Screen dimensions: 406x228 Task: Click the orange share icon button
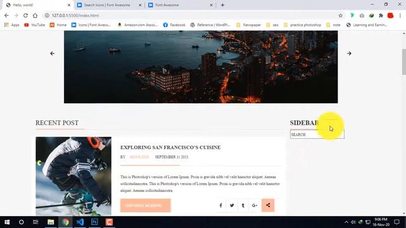(268, 205)
